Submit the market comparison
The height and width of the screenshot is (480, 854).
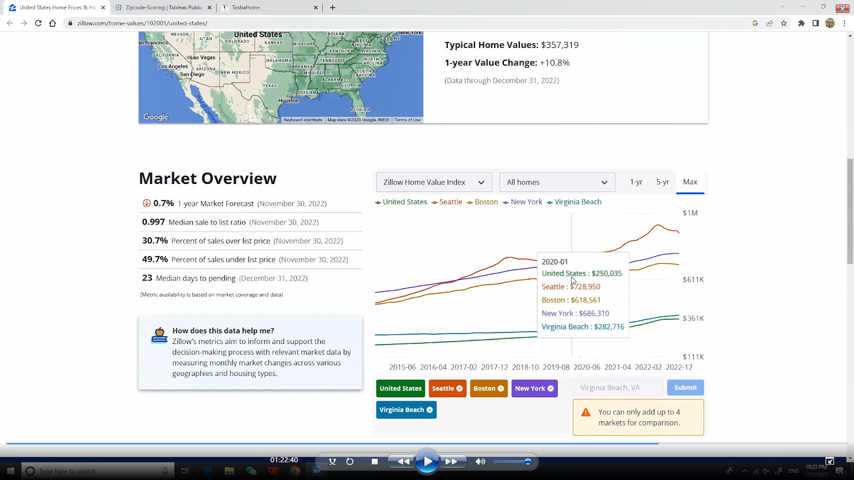[x=685, y=388]
